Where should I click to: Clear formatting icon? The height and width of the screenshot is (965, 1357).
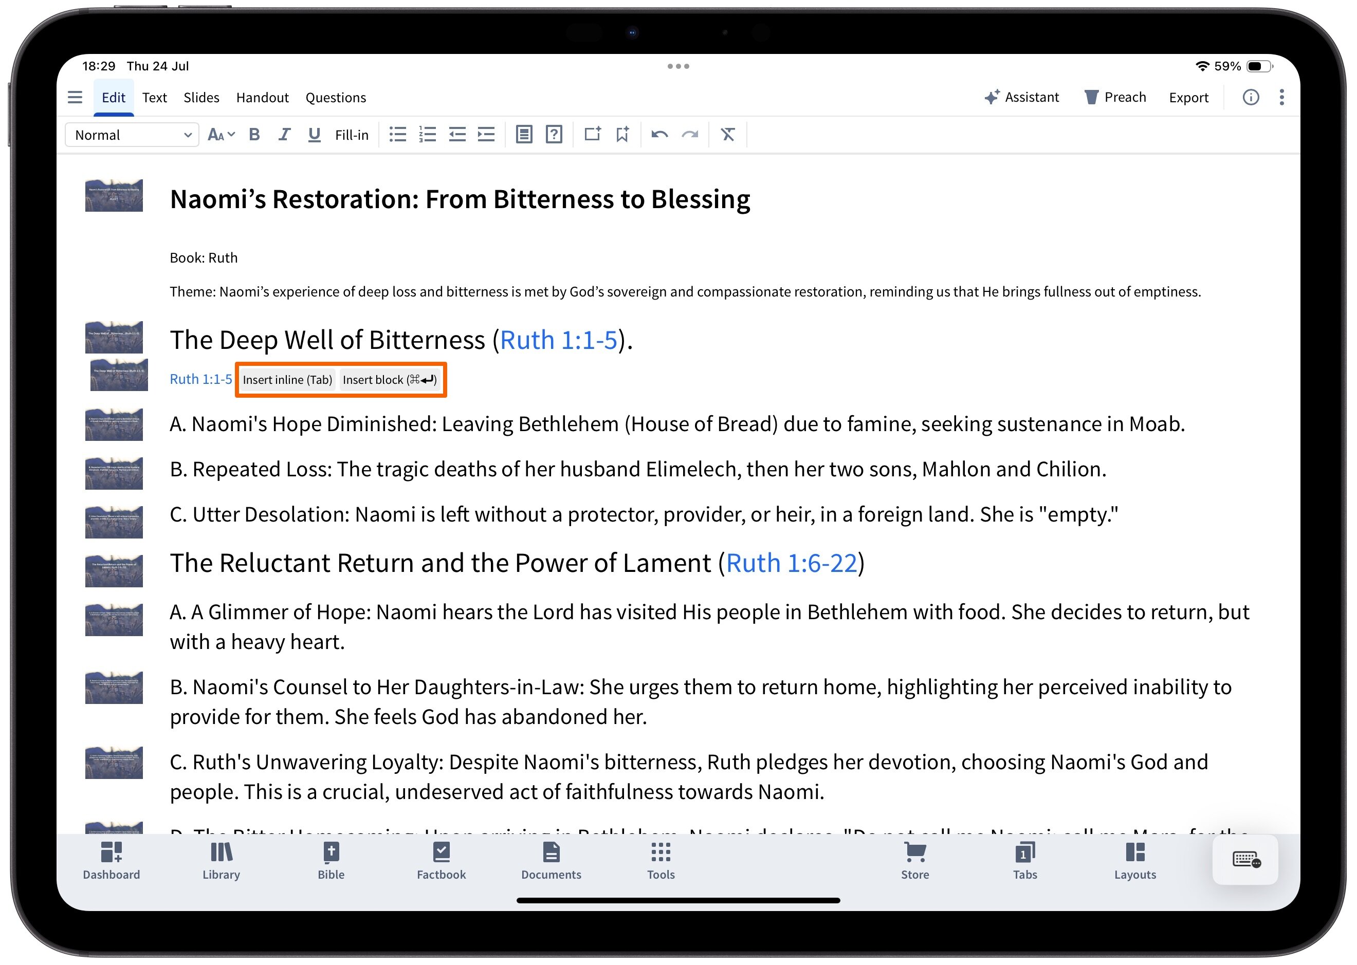[x=728, y=135]
